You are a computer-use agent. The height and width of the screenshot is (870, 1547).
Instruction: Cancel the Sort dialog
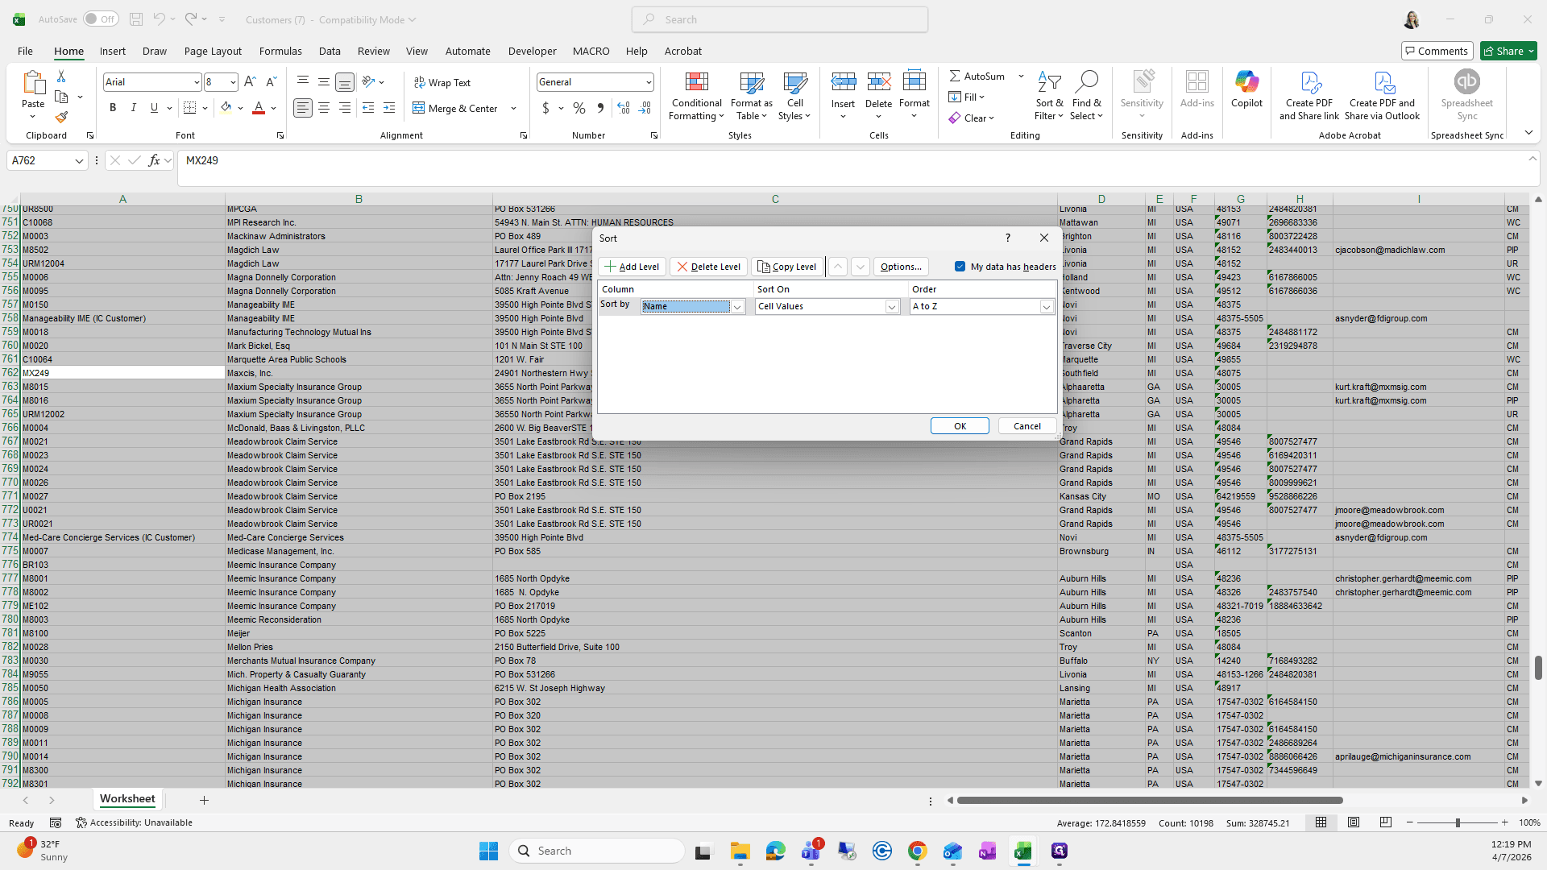[1026, 426]
